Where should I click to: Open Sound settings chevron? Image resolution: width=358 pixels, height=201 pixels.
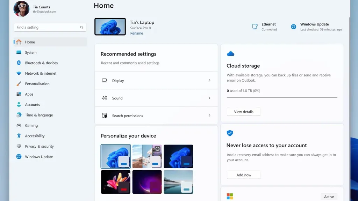pyautogui.click(x=209, y=98)
